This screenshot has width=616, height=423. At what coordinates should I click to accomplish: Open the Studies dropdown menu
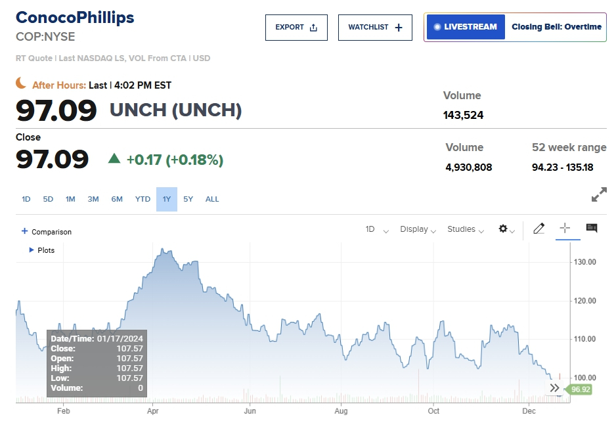point(466,229)
